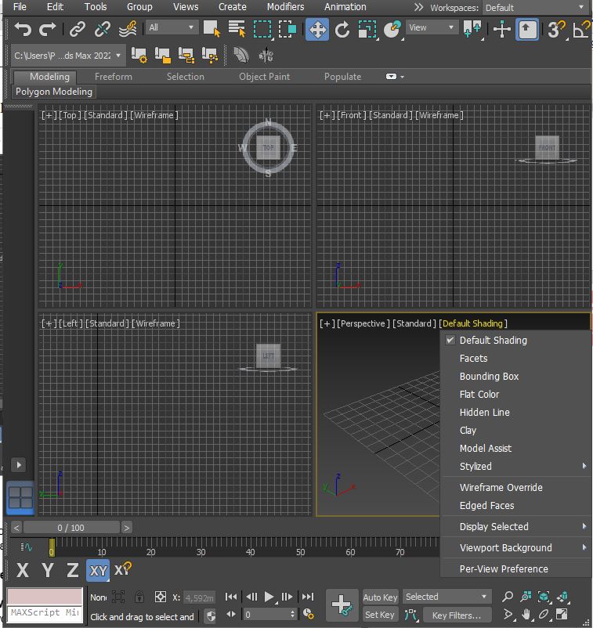This screenshot has width=593, height=628.
Task: Click the Key Filters button
Action: point(457,615)
